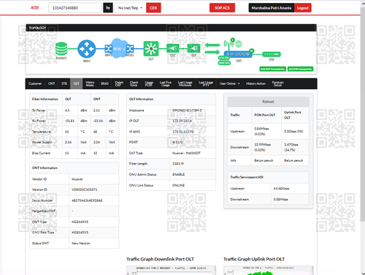Screen dimensions: 365x275
Task: Open the Last Five Usage tab
Action: point(166,83)
